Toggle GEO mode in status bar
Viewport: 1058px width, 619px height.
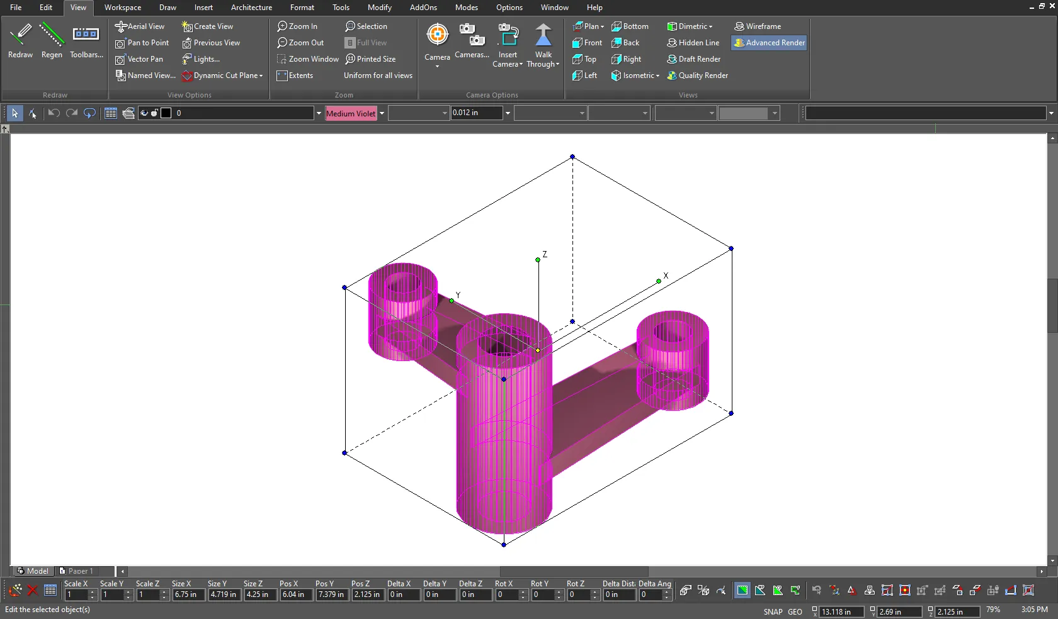(795, 611)
